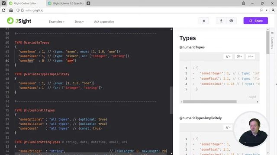
Task: Open the Contents side panel
Action: tap(272, 40)
